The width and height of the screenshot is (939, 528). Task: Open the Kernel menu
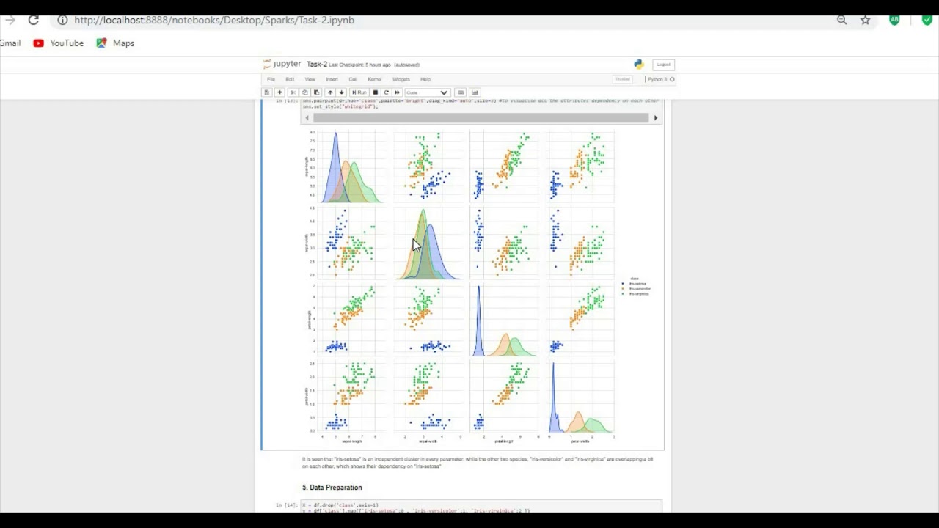coord(374,79)
